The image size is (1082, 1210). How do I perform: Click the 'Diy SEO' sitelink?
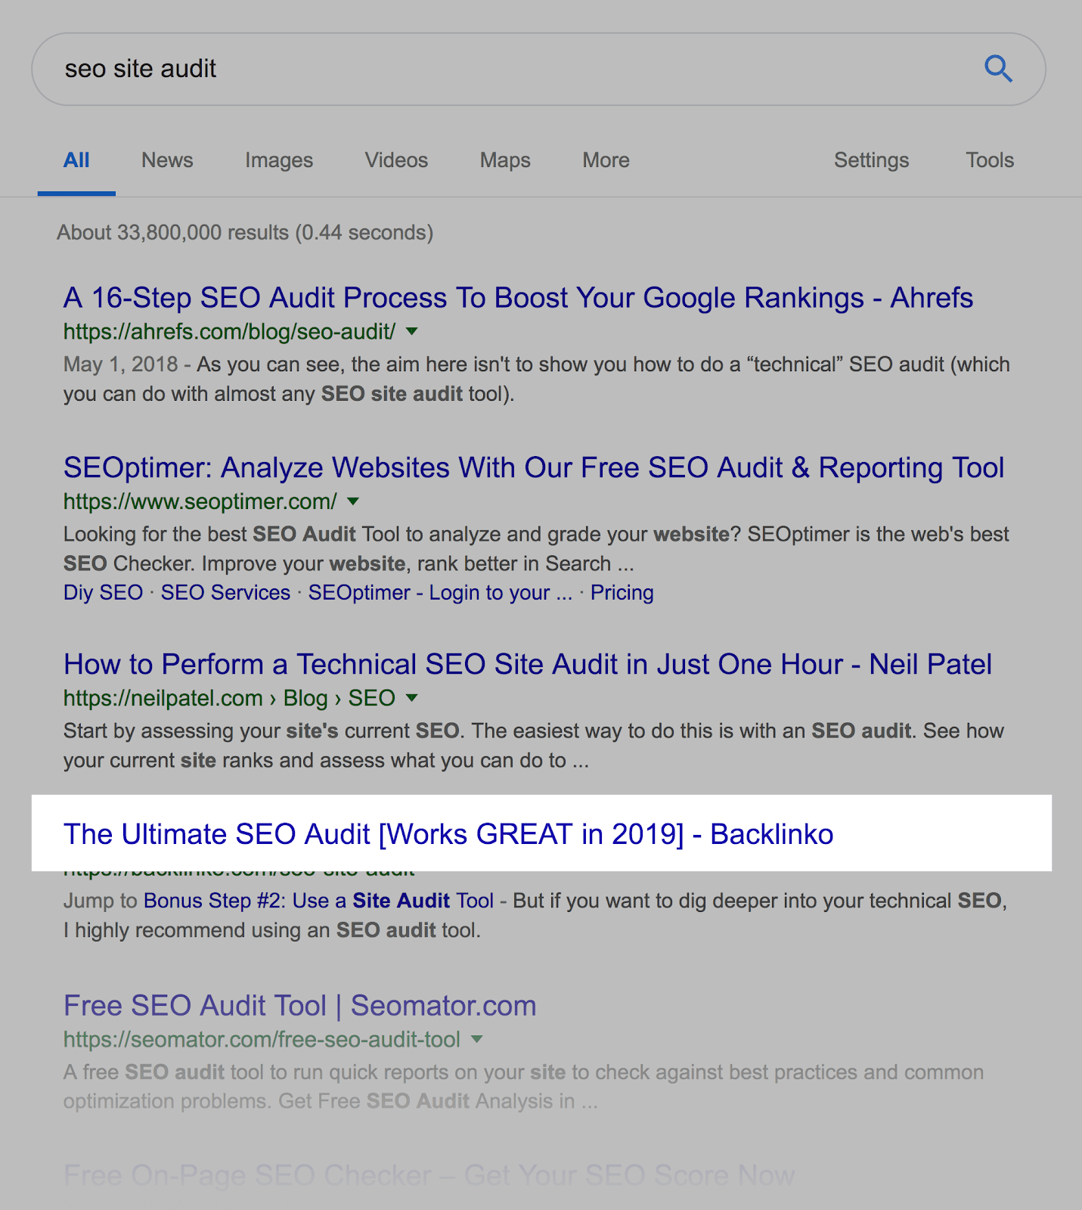coord(103,593)
